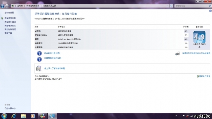212x119 pixels.
Task: Click the 元件 column header
Action: pyautogui.click(x=36, y=27)
